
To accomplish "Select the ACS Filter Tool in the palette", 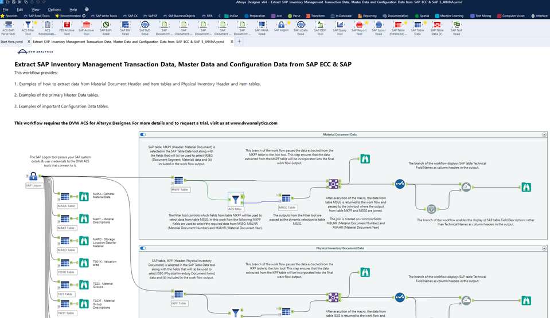I will 28,25.
